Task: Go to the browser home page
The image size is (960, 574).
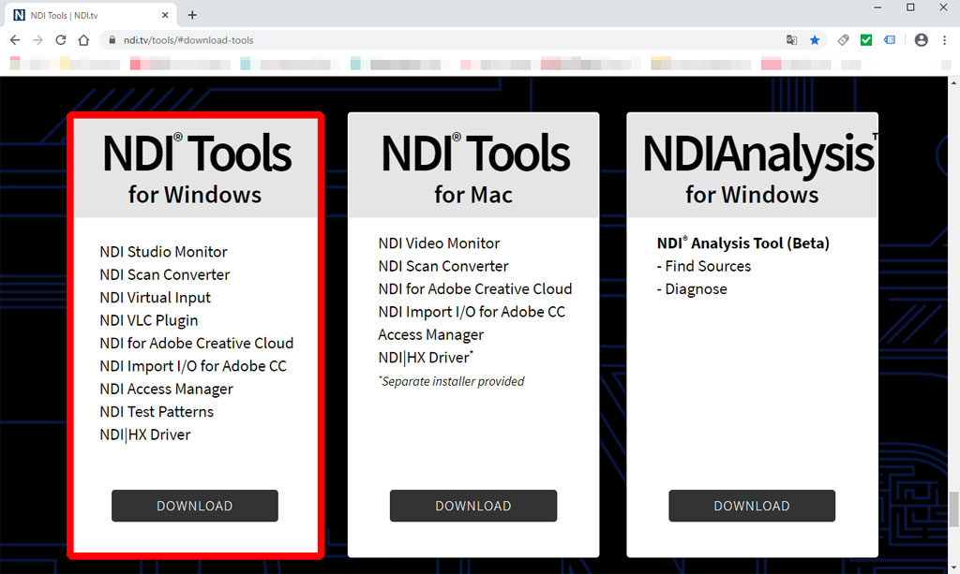Action: [x=84, y=40]
